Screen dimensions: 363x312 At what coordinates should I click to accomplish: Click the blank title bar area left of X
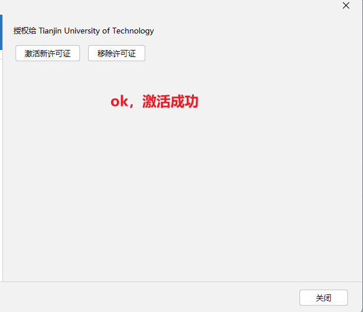[x=176, y=6]
